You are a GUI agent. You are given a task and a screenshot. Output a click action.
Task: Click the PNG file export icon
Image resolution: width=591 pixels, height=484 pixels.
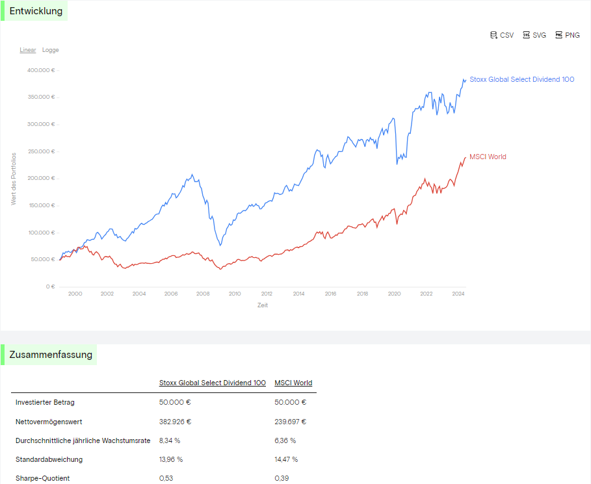pyautogui.click(x=558, y=35)
